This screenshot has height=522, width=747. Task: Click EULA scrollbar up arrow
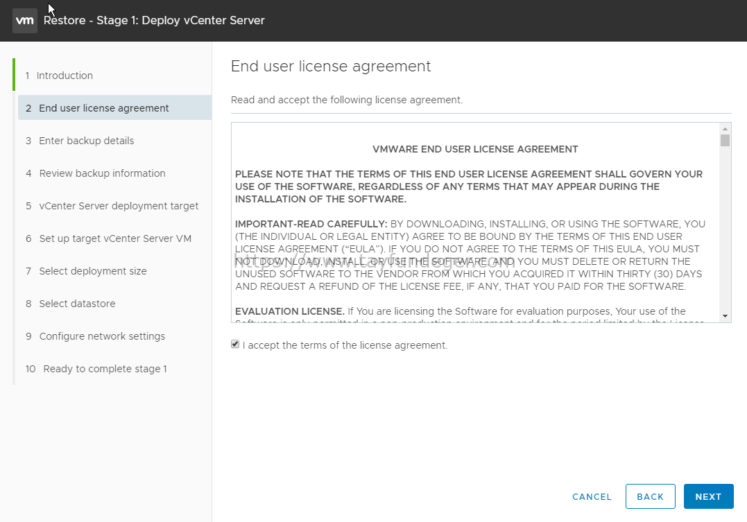coord(725,129)
